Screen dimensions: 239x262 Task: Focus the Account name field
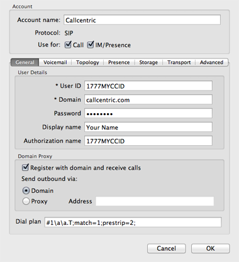[142, 20]
